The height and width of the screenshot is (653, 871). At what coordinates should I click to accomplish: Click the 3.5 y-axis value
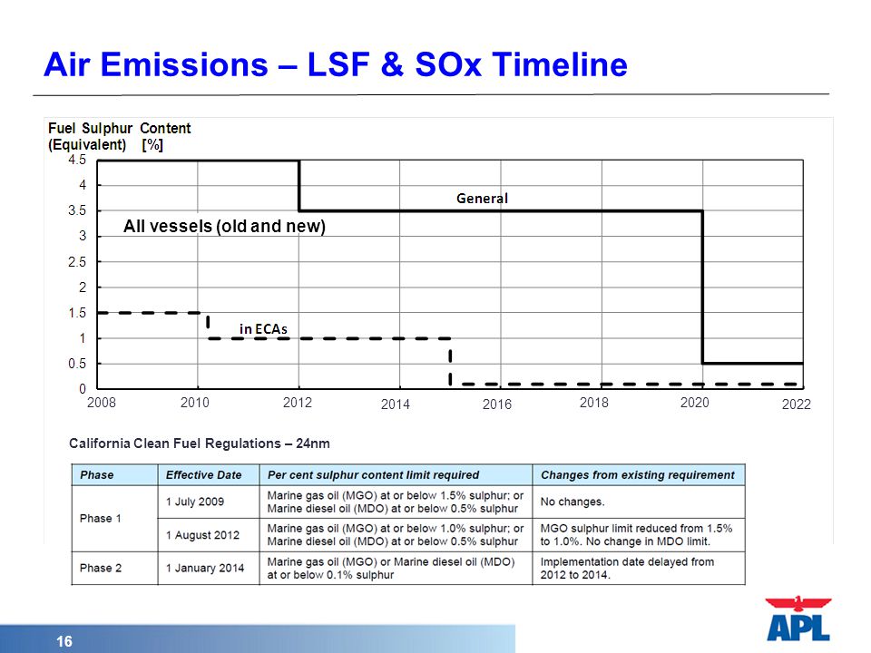[x=77, y=210]
